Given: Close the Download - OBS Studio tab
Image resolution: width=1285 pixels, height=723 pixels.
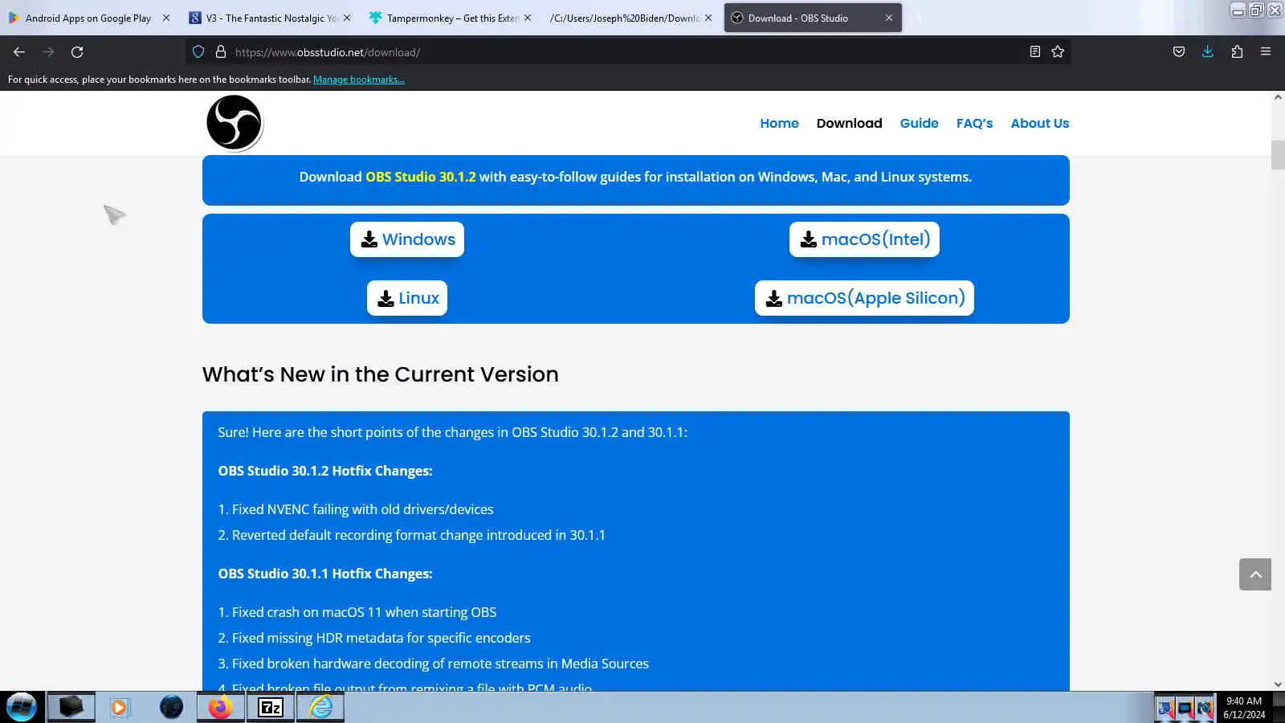Looking at the screenshot, I should [889, 18].
